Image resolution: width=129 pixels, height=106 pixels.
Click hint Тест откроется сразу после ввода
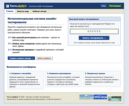pos(94,43)
